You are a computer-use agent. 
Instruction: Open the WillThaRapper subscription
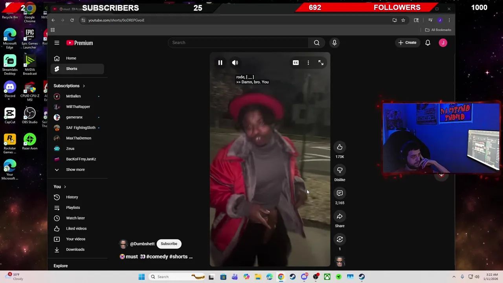77,107
